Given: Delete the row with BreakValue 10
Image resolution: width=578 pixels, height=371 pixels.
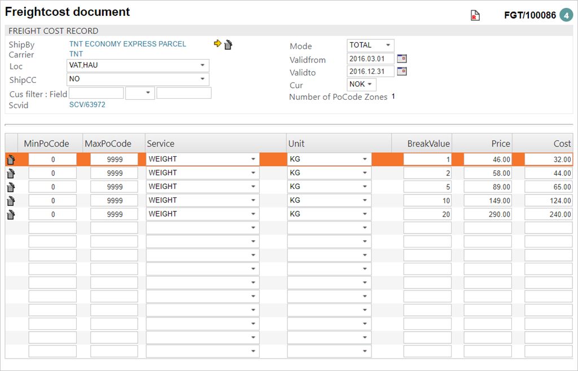Looking at the screenshot, I should [11, 201].
